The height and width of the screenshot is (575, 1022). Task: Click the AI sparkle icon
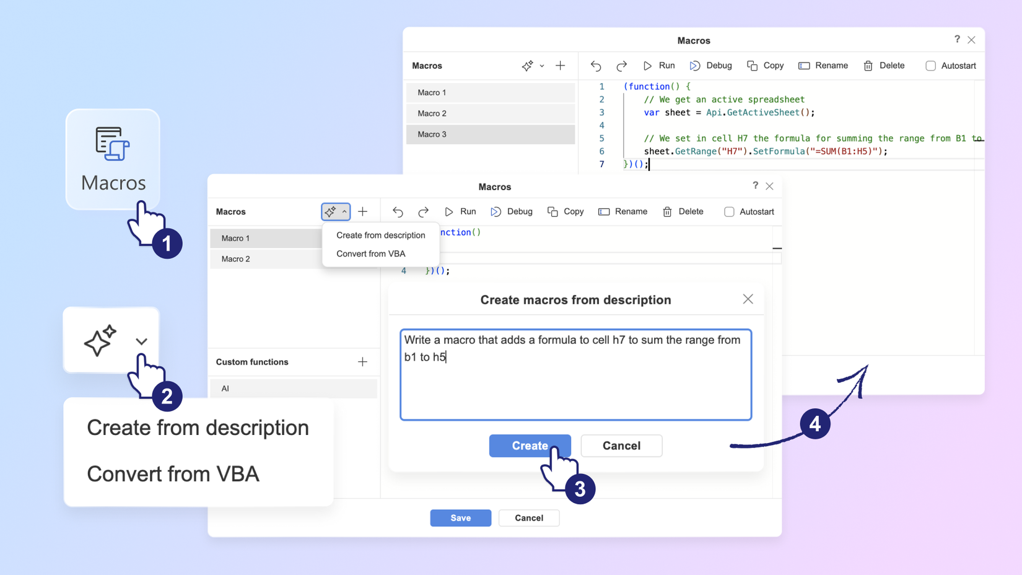click(x=330, y=211)
